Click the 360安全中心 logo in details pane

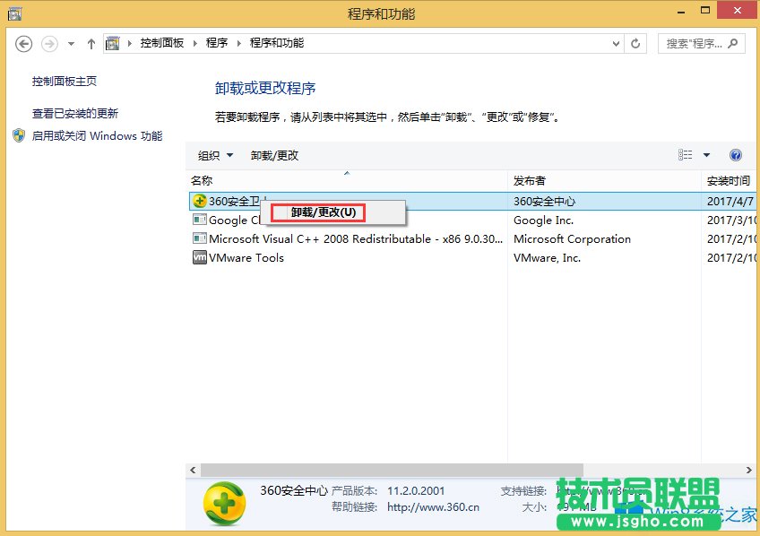point(222,504)
